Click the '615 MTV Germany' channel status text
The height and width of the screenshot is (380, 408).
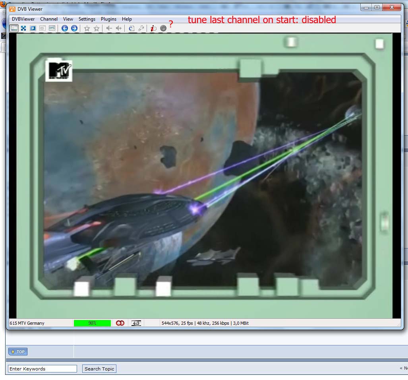click(x=27, y=323)
